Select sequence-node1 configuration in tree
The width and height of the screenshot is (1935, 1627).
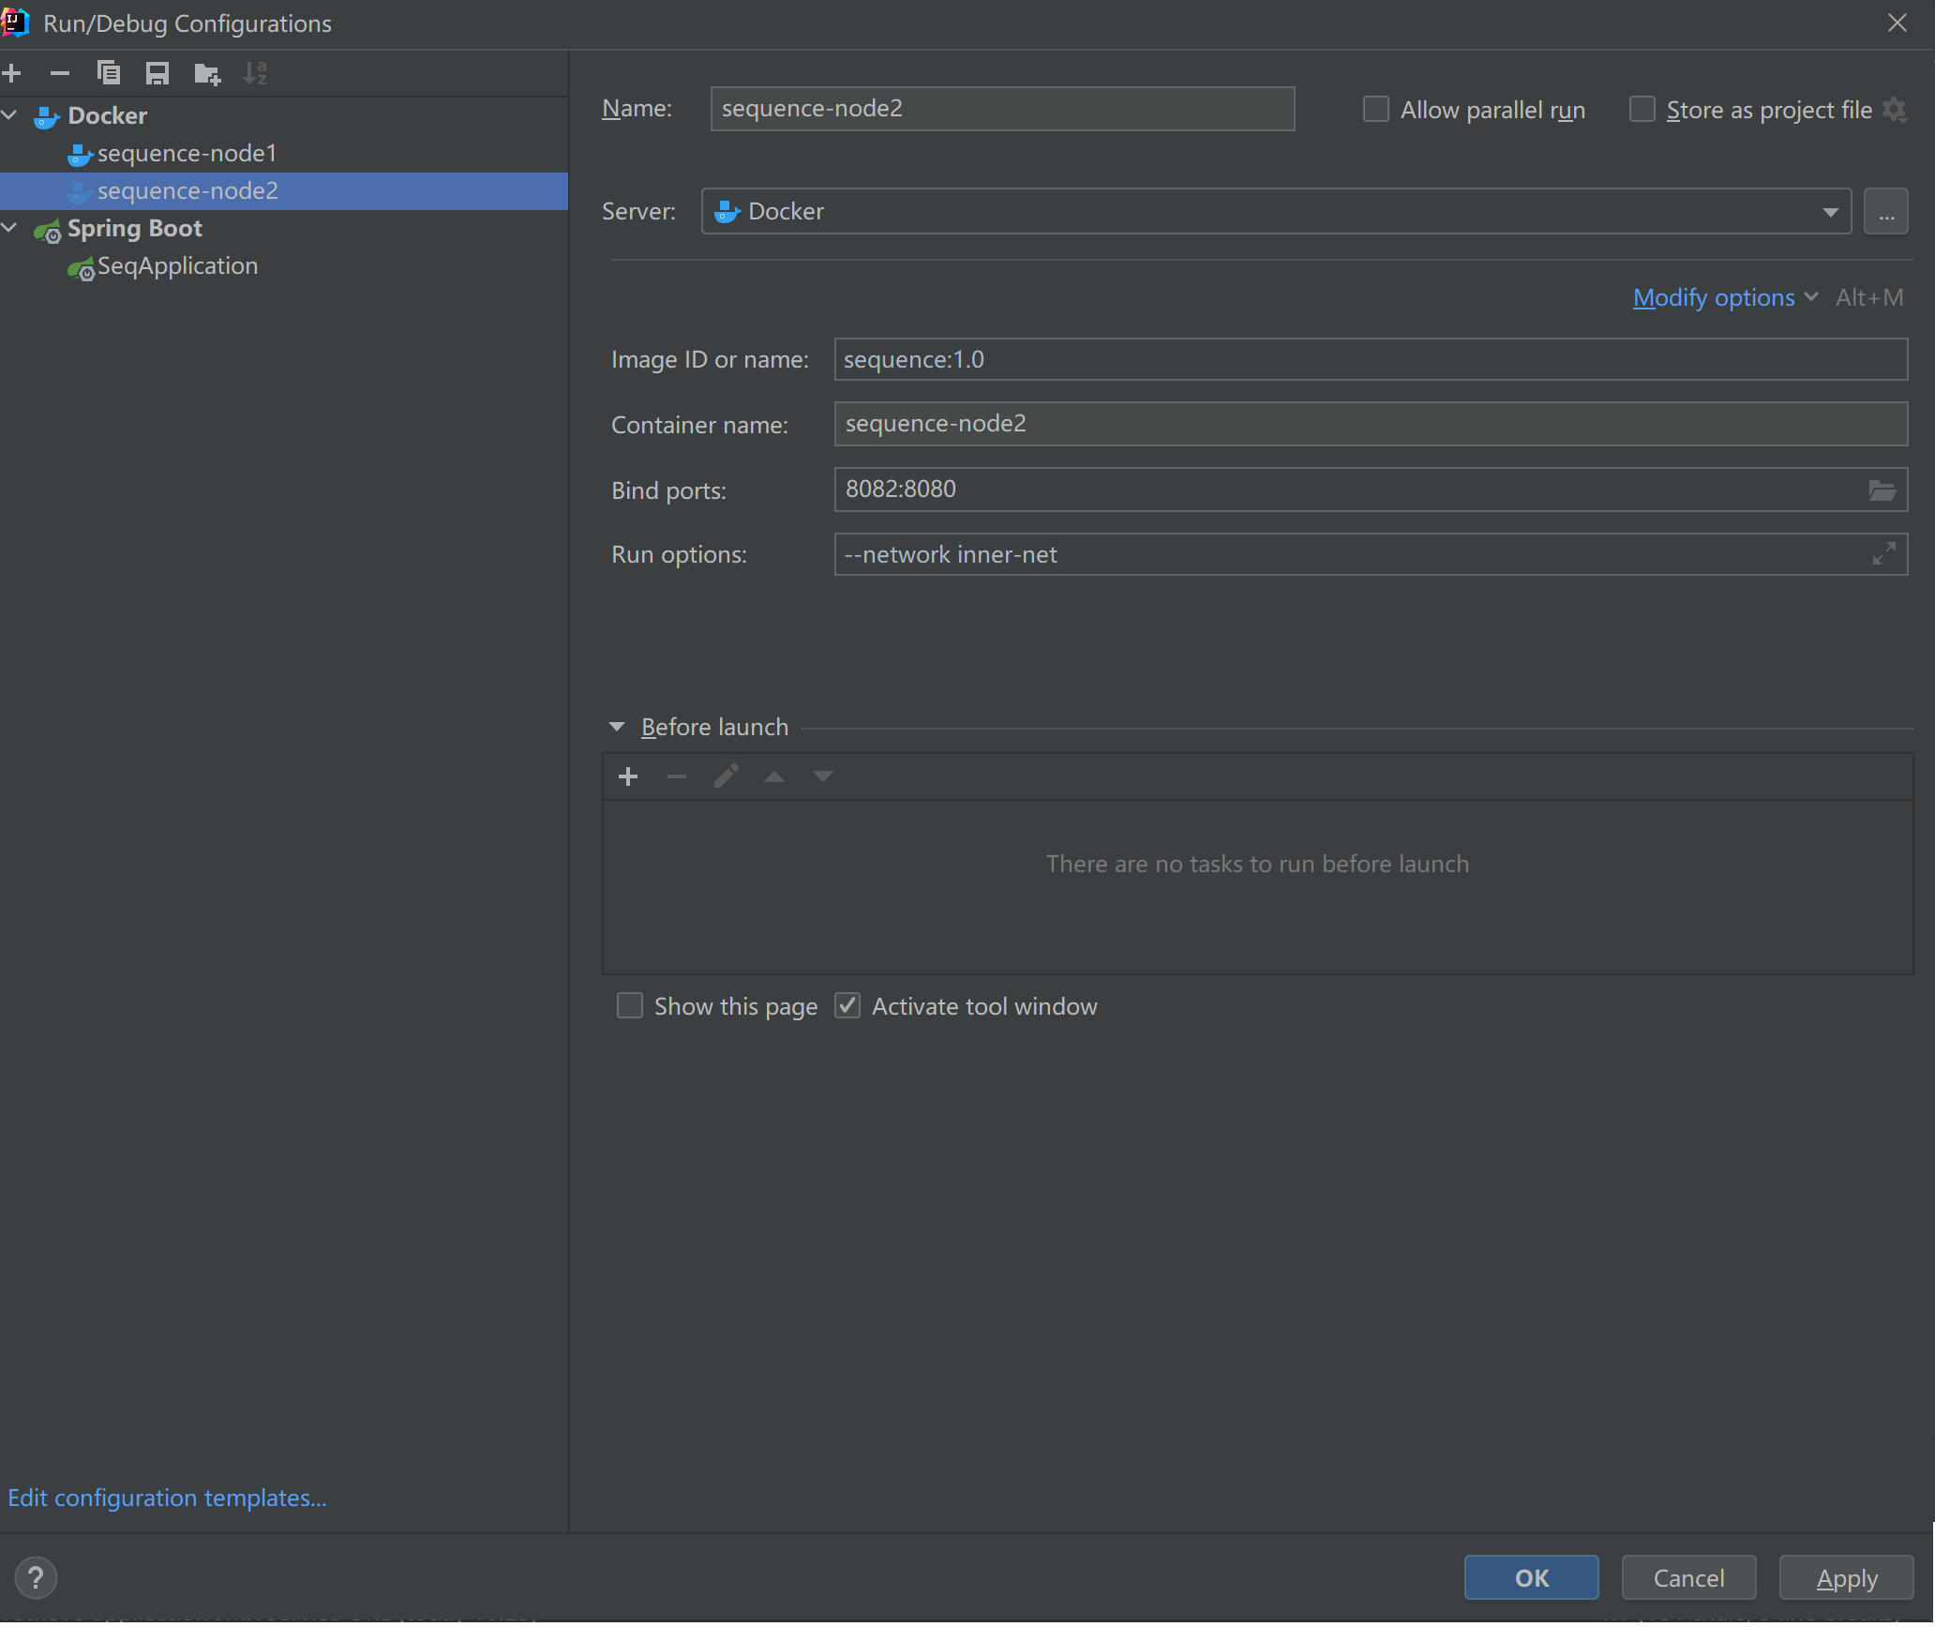187,153
